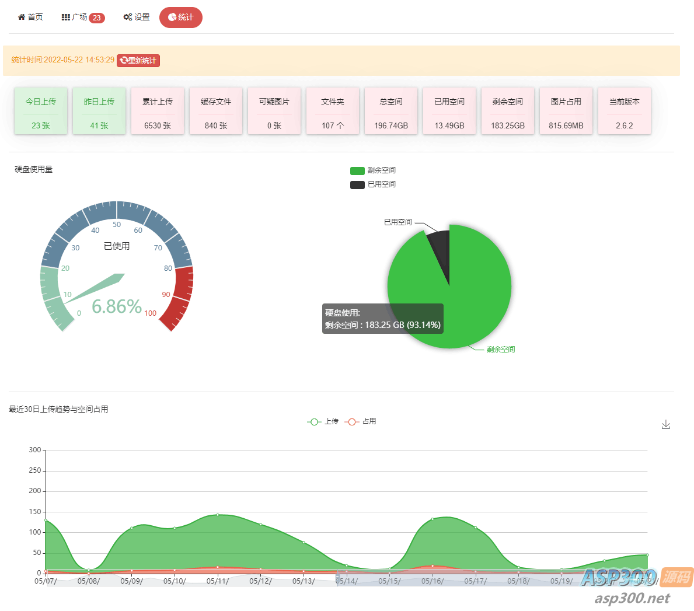Download the trend chart as image
The width and height of the screenshot is (694, 611).
[666, 424]
